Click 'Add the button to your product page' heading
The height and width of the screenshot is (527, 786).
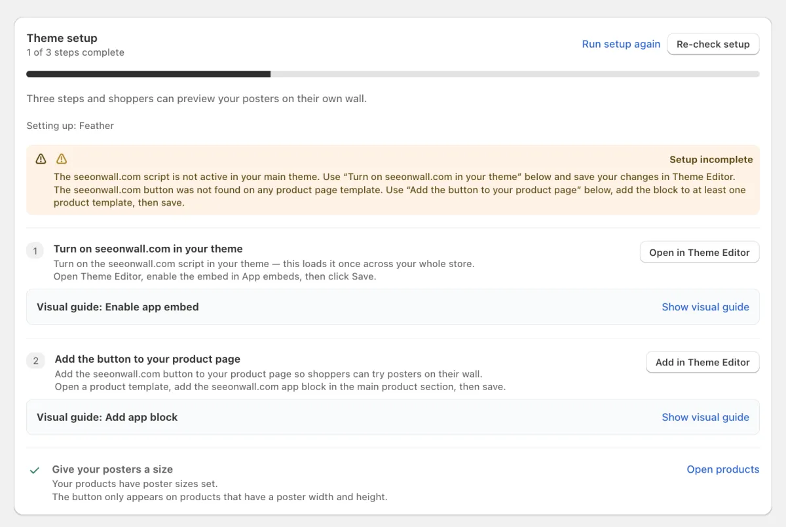point(147,359)
